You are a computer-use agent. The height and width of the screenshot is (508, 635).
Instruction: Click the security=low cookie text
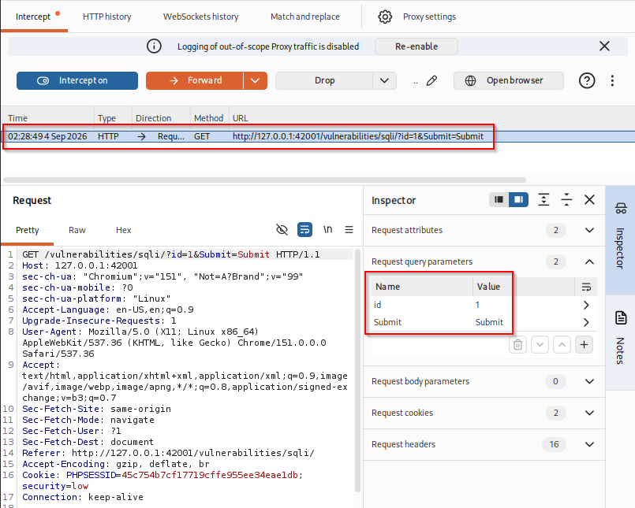click(x=55, y=486)
